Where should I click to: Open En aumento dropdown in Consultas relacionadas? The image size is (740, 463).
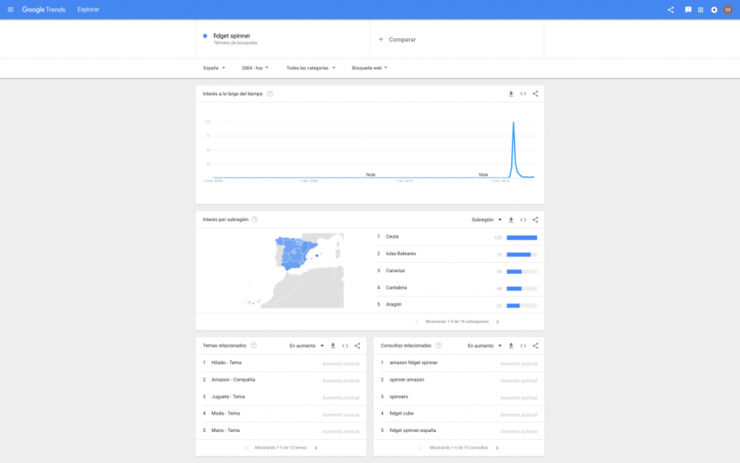pos(485,345)
